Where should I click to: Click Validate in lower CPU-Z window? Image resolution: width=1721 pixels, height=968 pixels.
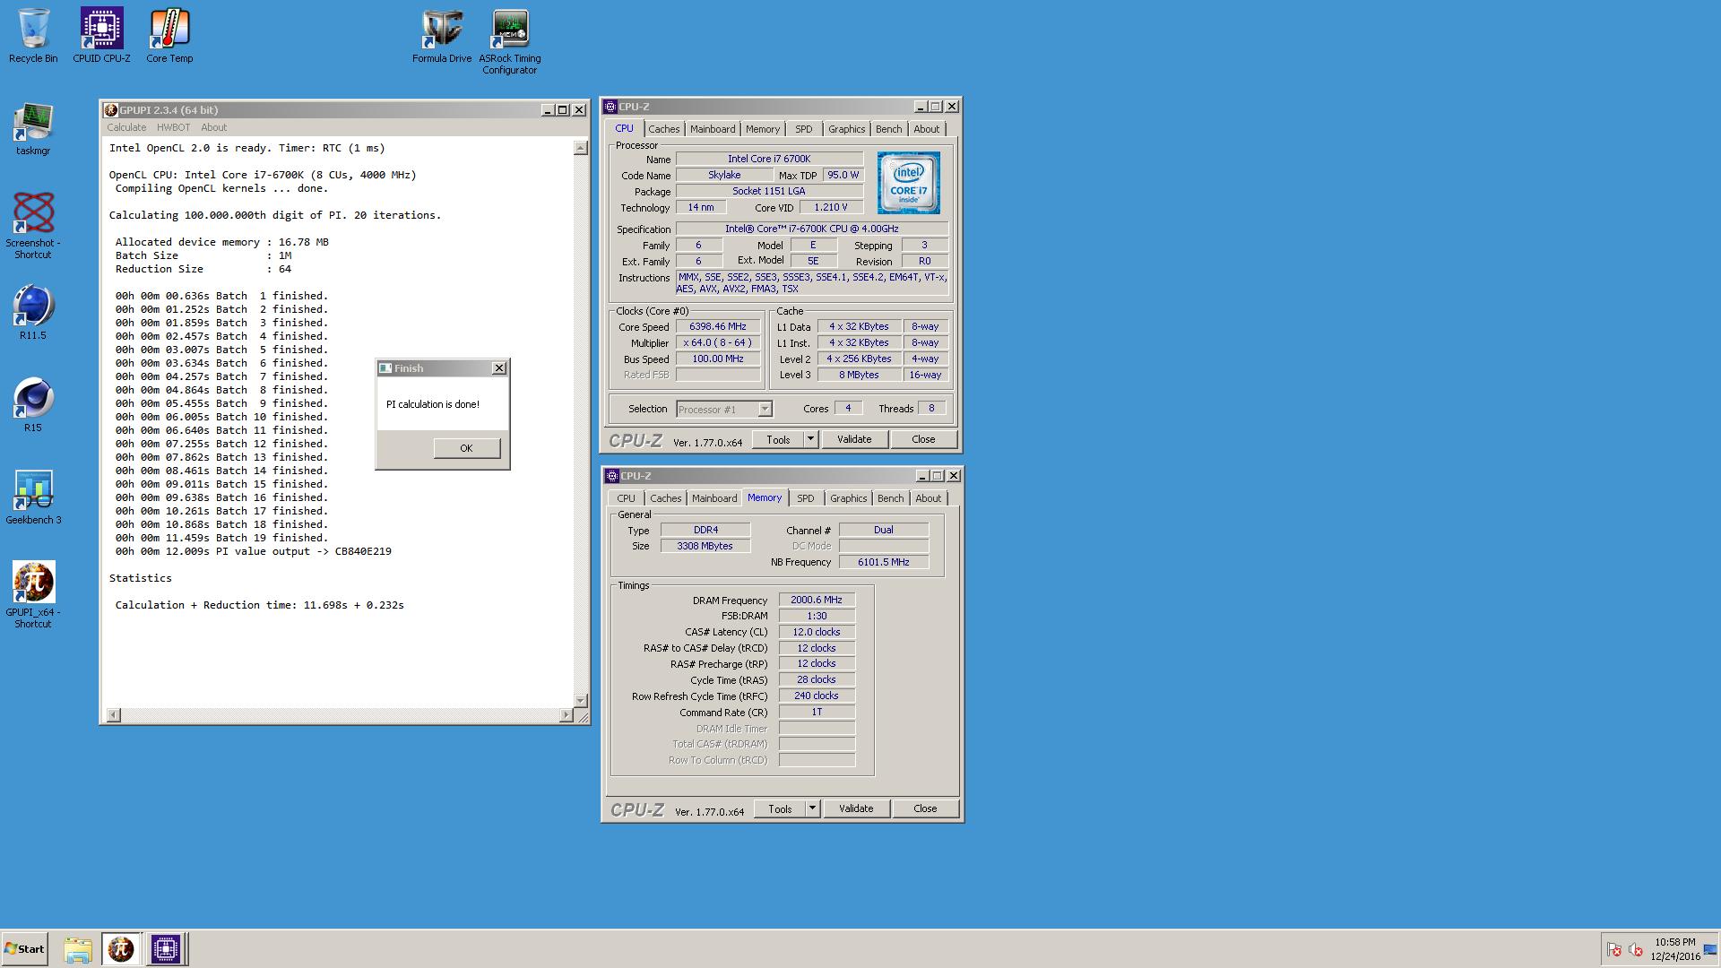coord(856,808)
